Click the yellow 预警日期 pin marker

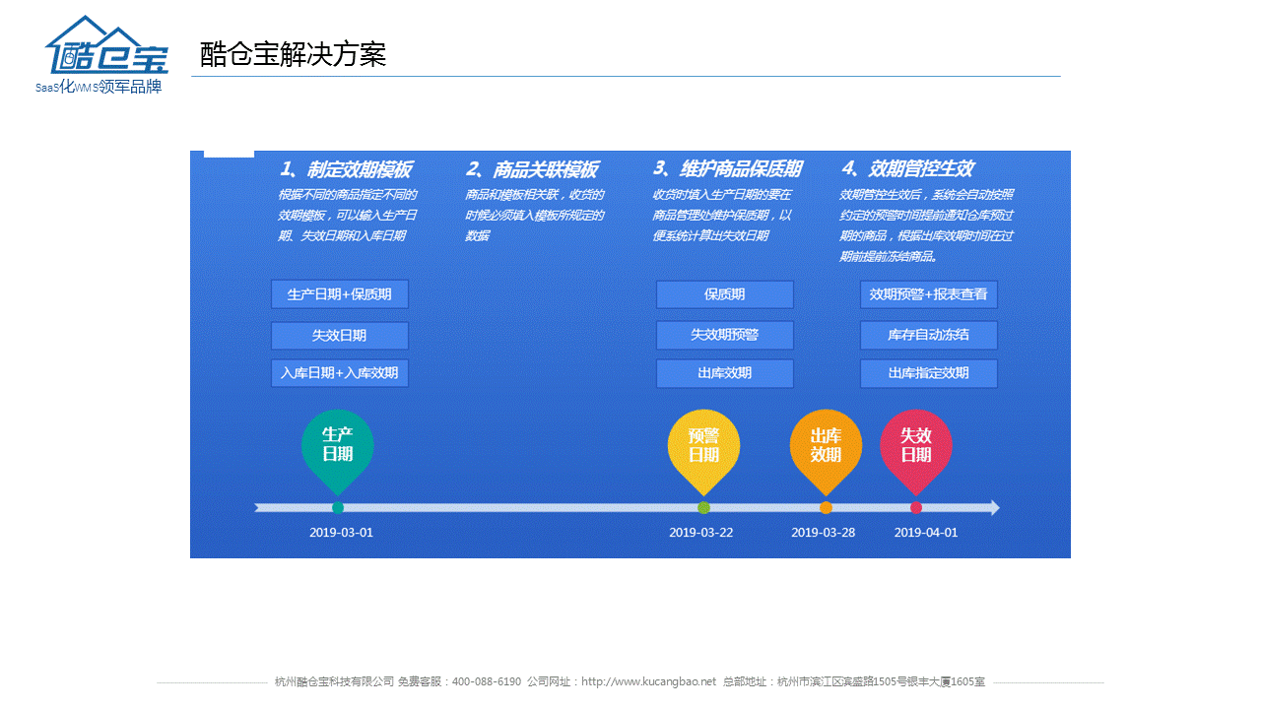703,445
